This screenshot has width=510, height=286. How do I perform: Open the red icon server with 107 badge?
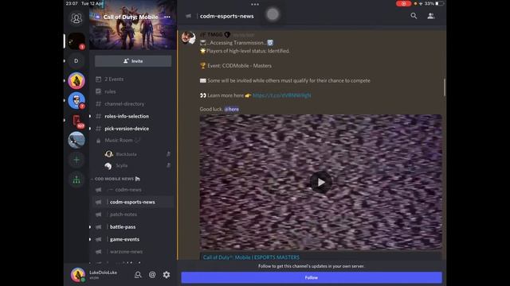coord(76,121)
